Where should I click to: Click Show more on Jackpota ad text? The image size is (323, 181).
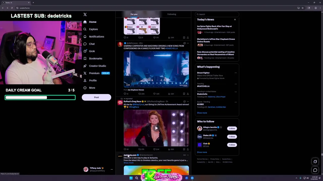[x=128, y=163]
